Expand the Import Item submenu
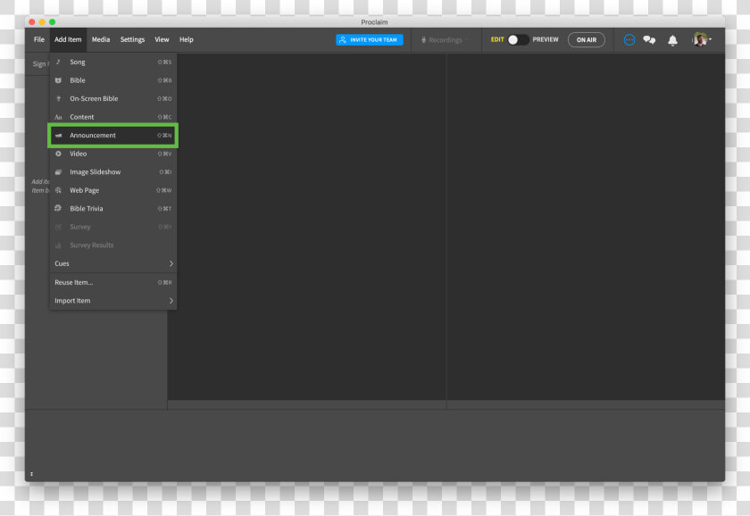750x516 pixels. (112, 301)
